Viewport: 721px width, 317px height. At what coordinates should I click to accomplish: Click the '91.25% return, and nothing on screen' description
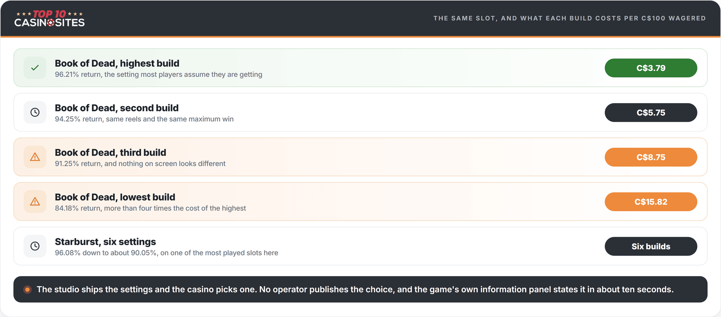point(140,163)
